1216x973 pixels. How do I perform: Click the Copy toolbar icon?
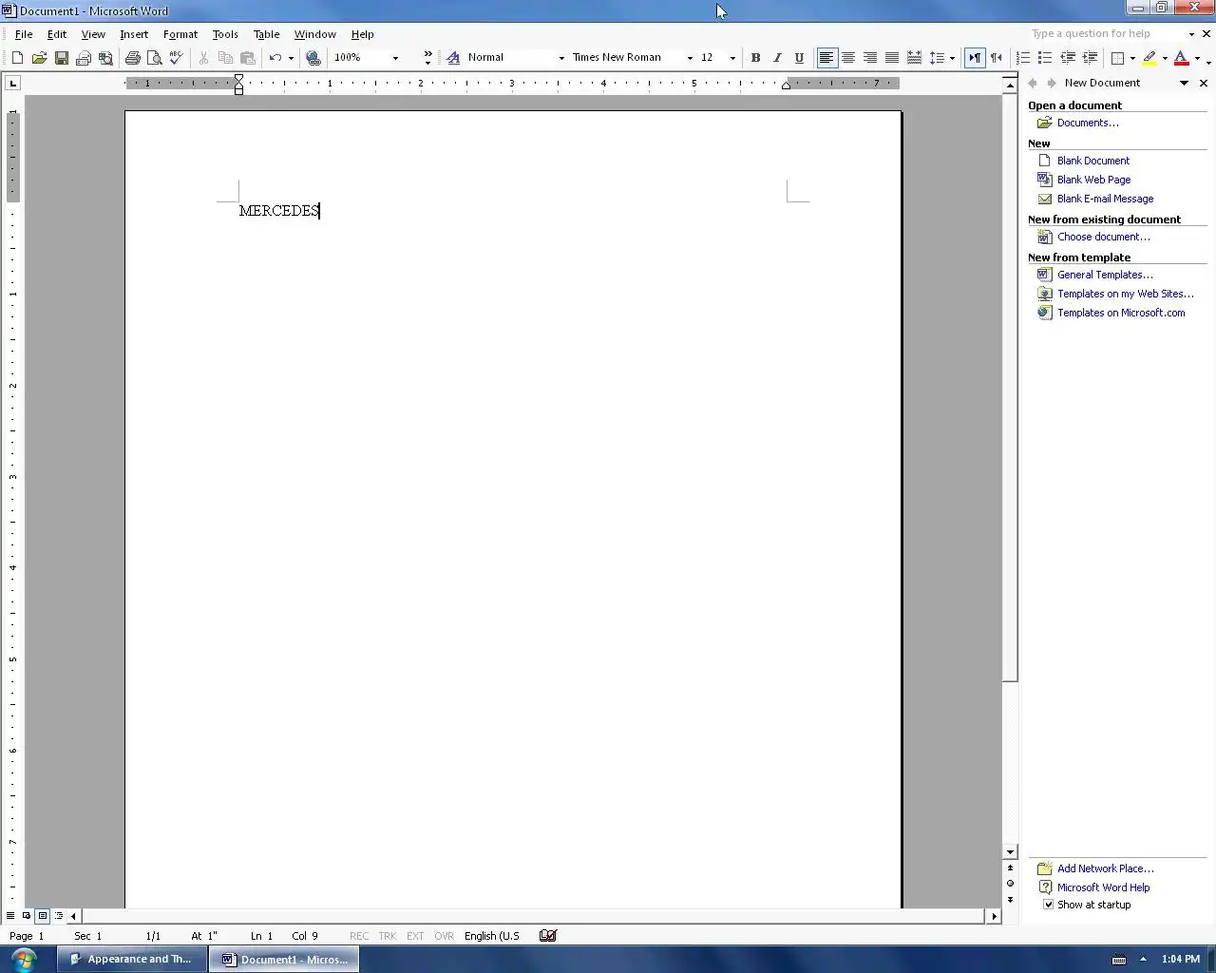pos(225,58)
